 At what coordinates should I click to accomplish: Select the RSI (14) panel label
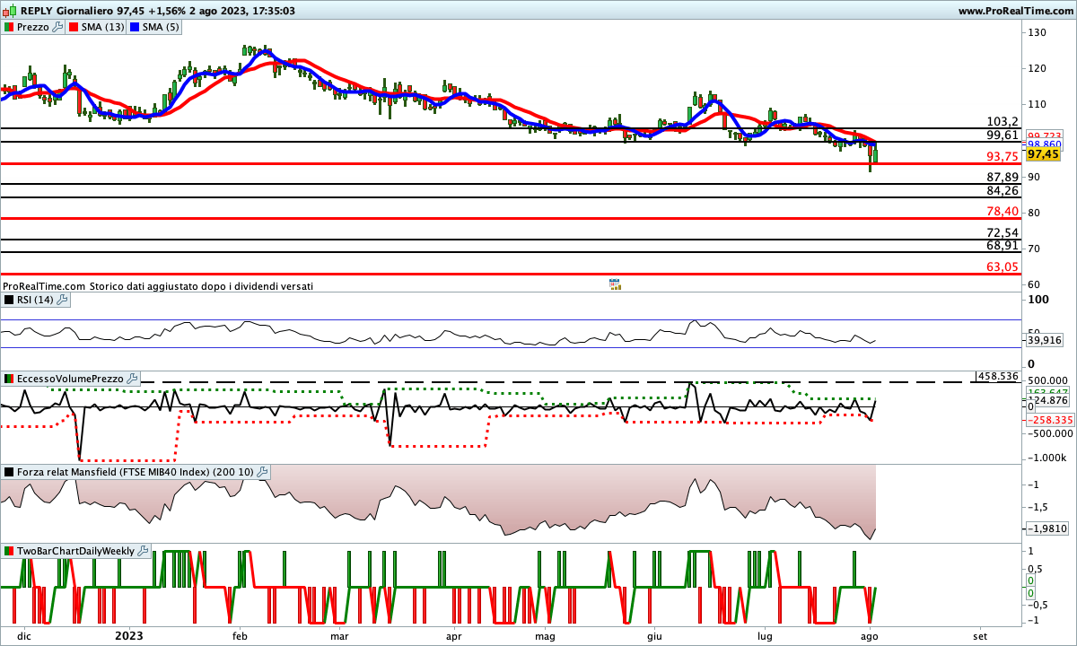pos(36,300)
